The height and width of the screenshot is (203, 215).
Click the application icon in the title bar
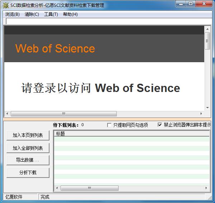(x=6, y=5)
